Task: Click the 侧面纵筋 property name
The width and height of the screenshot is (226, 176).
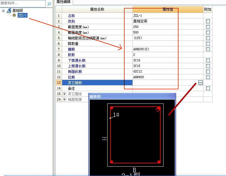Action: pyautogui.click(x=75, y=71)
